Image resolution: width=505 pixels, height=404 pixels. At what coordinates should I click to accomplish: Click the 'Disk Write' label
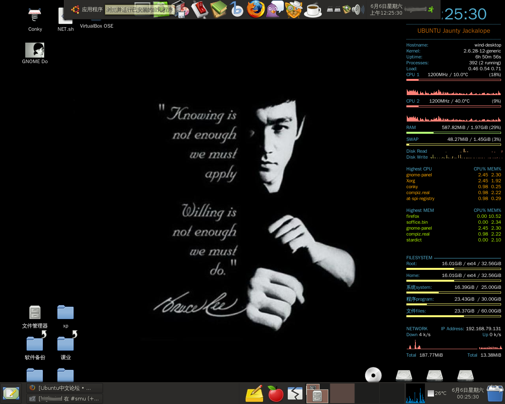point(417,157)
